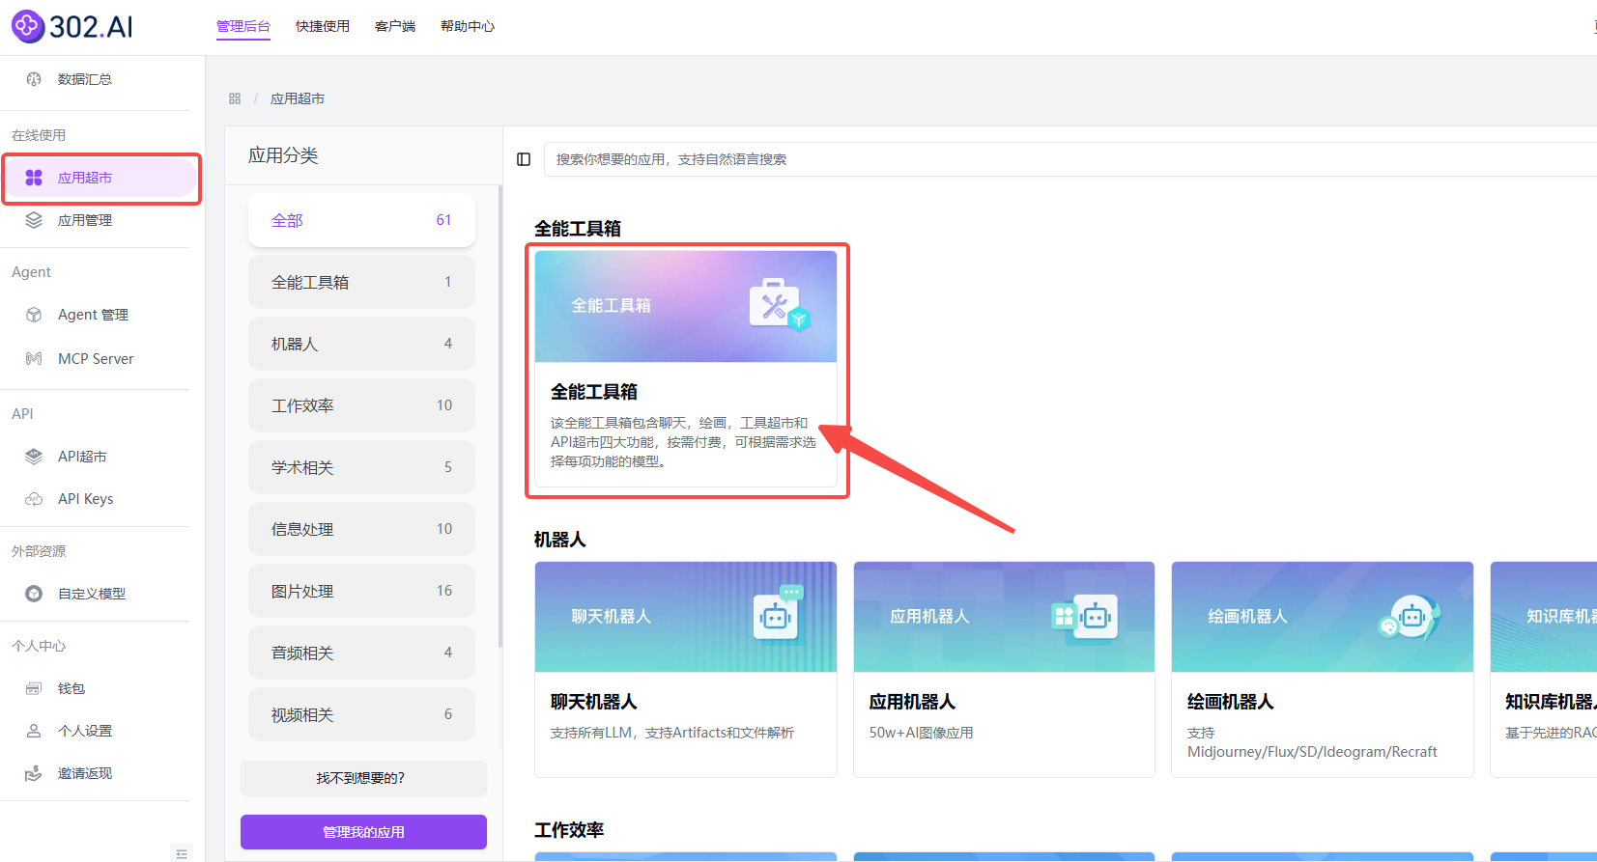1597x862 pixels.
Task: Open the 全能工具箱 app card
Action: pyautogui.click(x=686, y=370)
